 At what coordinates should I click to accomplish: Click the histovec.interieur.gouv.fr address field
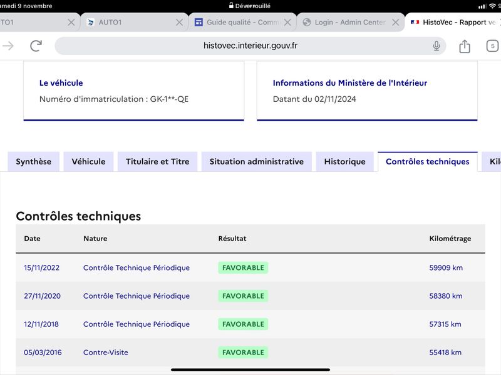pos(250,46)
